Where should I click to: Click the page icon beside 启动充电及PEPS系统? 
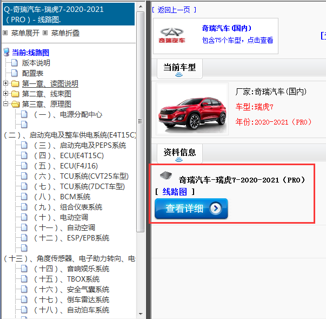point(24,145)
